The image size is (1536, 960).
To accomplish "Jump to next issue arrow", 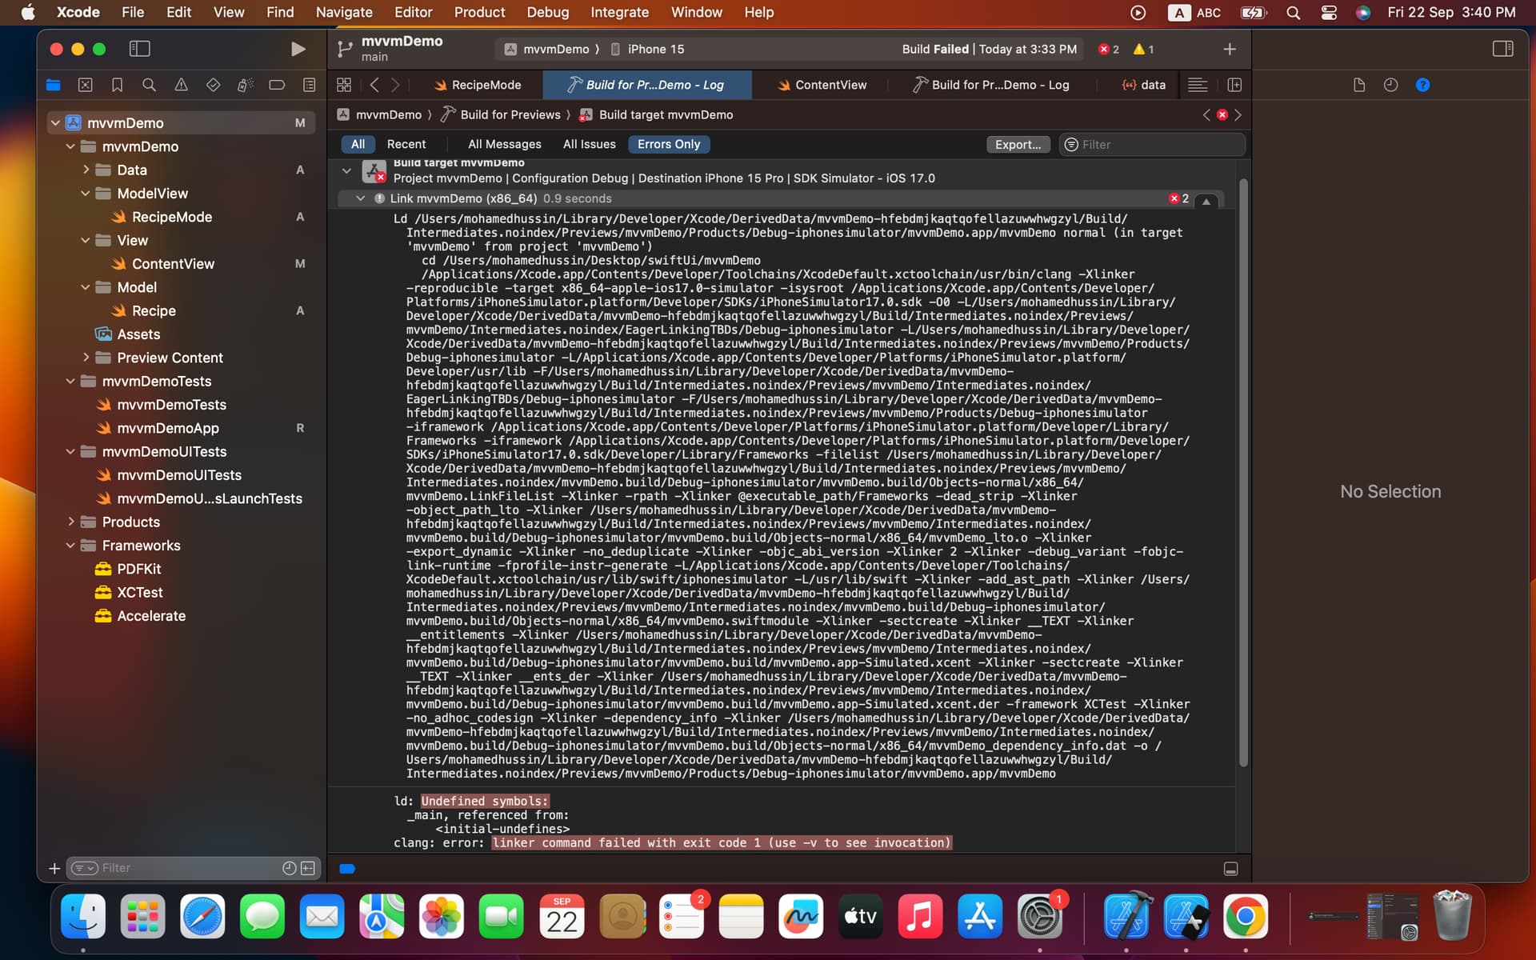I will pos(1238,114).
